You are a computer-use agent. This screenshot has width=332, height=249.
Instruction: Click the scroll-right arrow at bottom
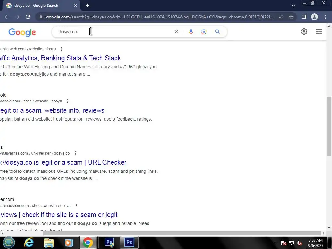(x=324, y=233)
